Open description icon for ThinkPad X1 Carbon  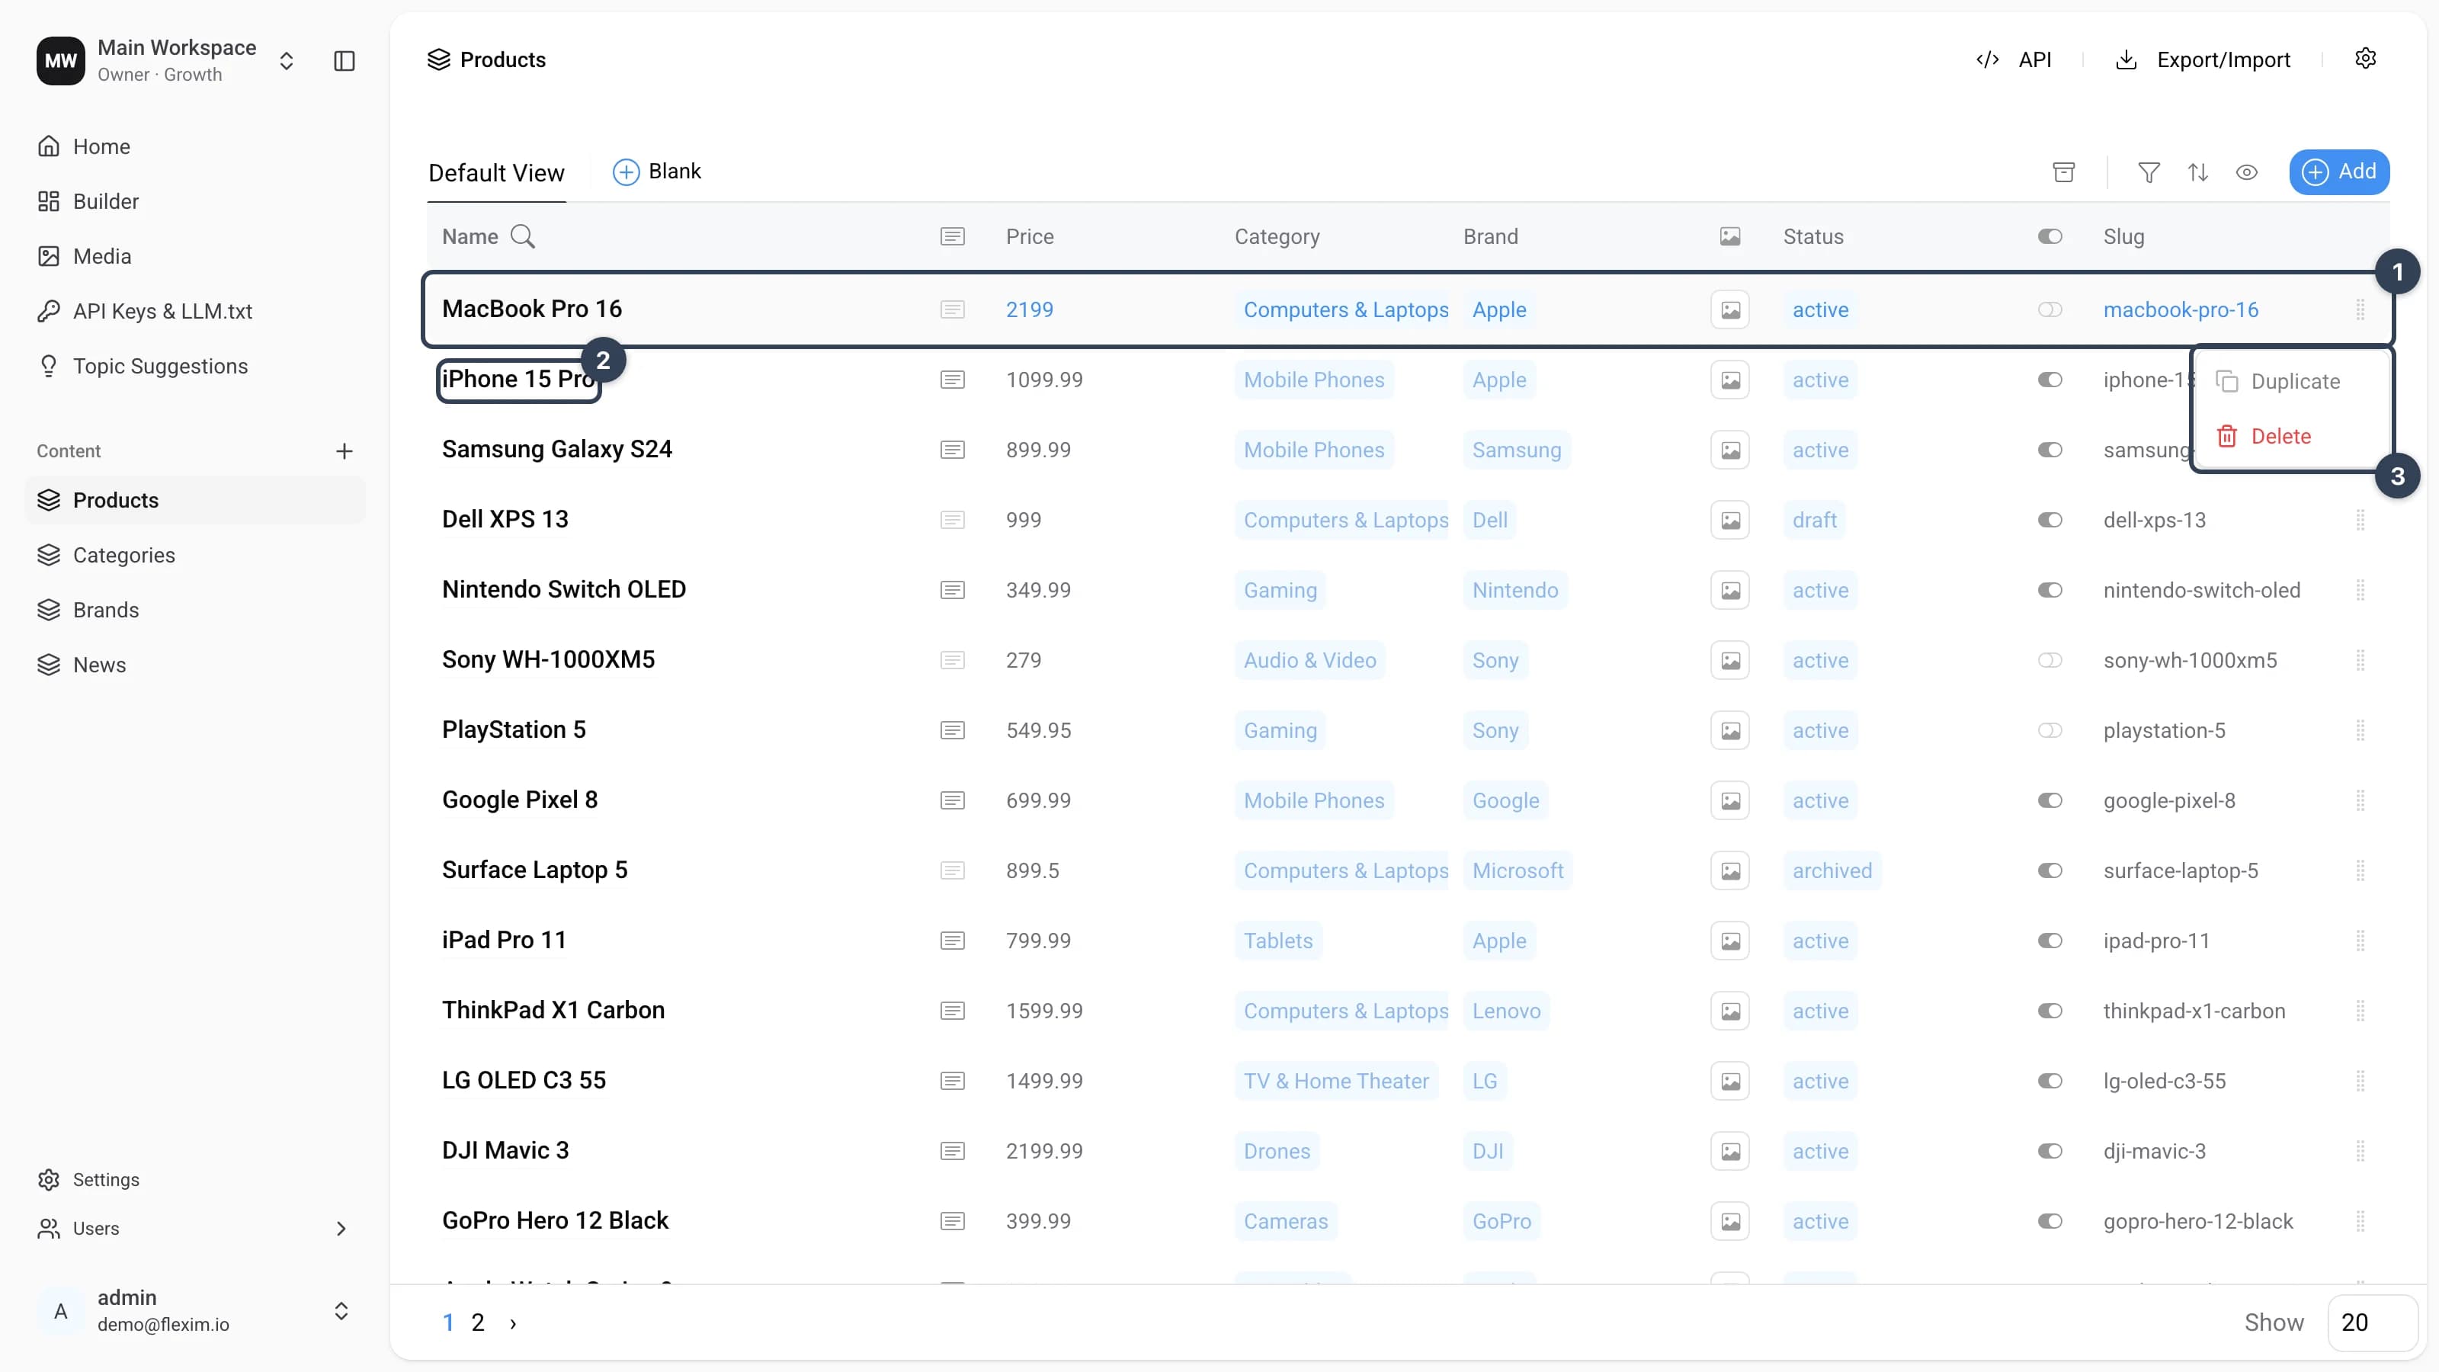(x=953, y=1010)
